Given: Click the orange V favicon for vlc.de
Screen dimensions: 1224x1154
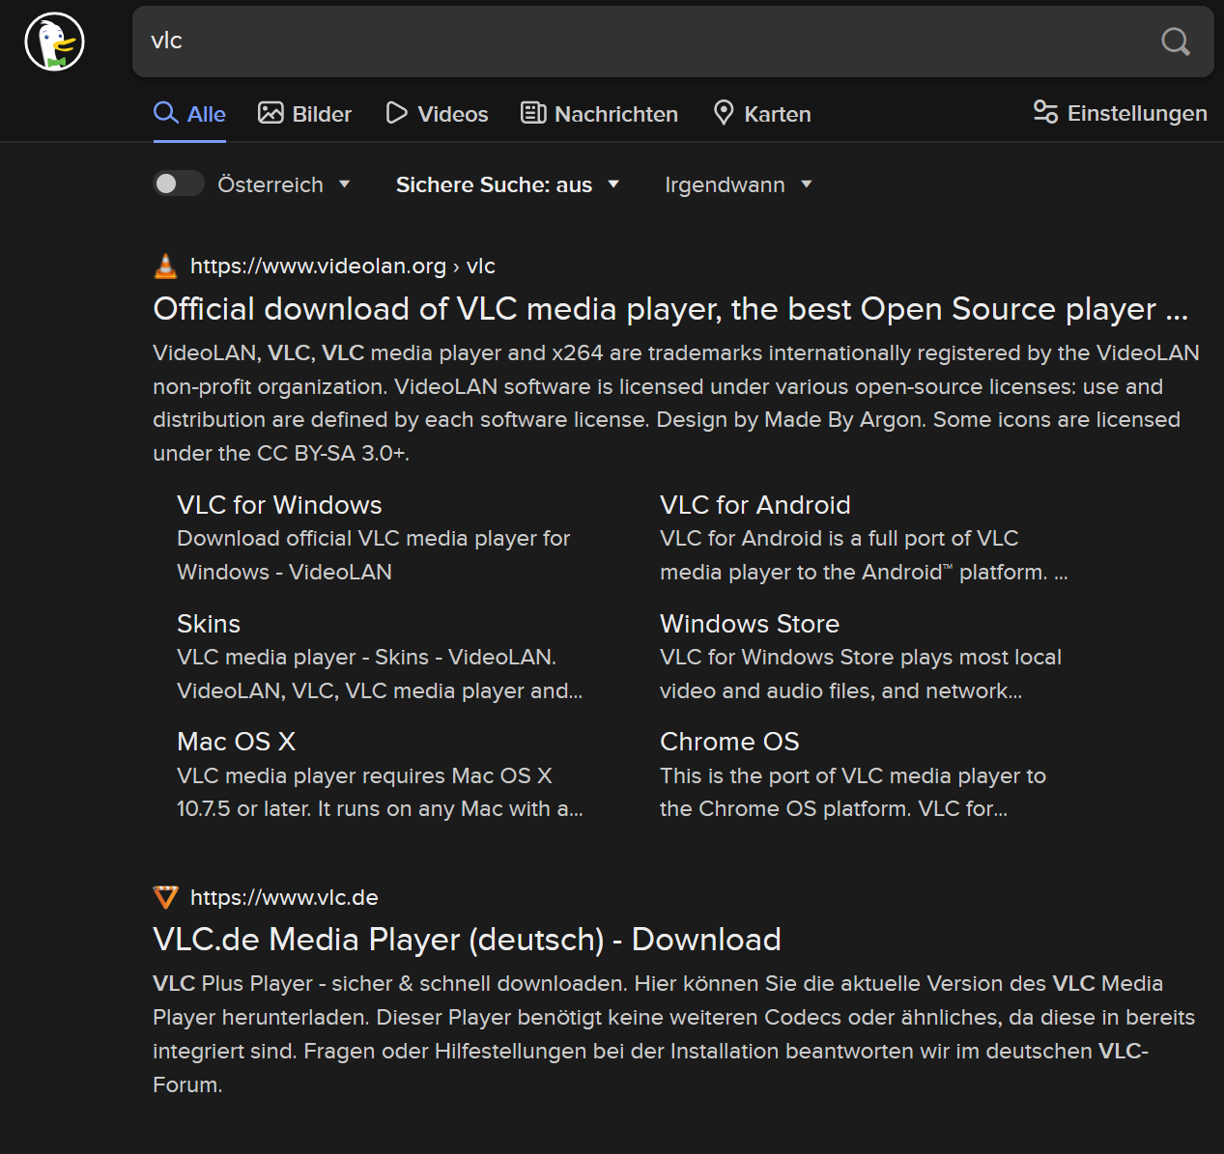Looking at the screenshot, I should (166, 897).
